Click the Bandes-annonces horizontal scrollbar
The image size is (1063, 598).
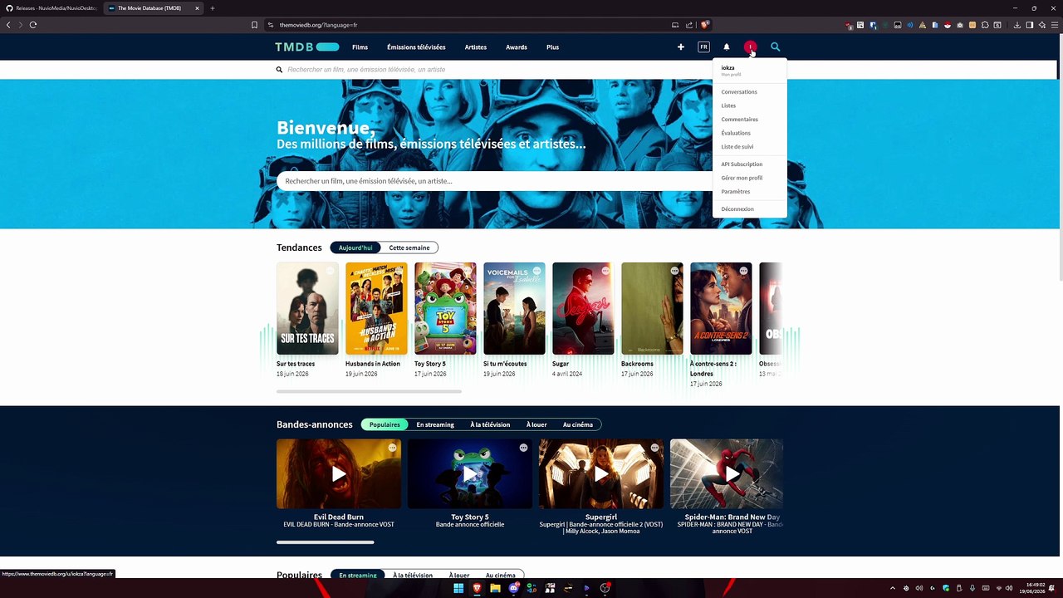[x=326, y=542]
